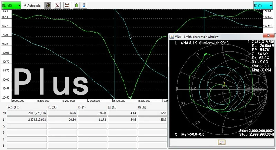Viewport: 276px width, 150px height.
Task: Click the marker 3 frequency field
Action: [x=27, y=139]
